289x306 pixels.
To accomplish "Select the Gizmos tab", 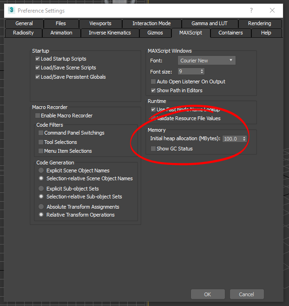I will pyautogui.click(x=155, y=33).
